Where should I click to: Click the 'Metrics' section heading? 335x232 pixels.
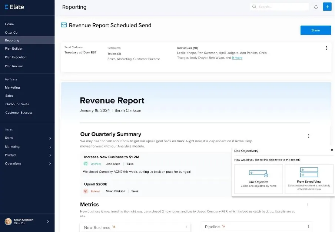[89, 205]
